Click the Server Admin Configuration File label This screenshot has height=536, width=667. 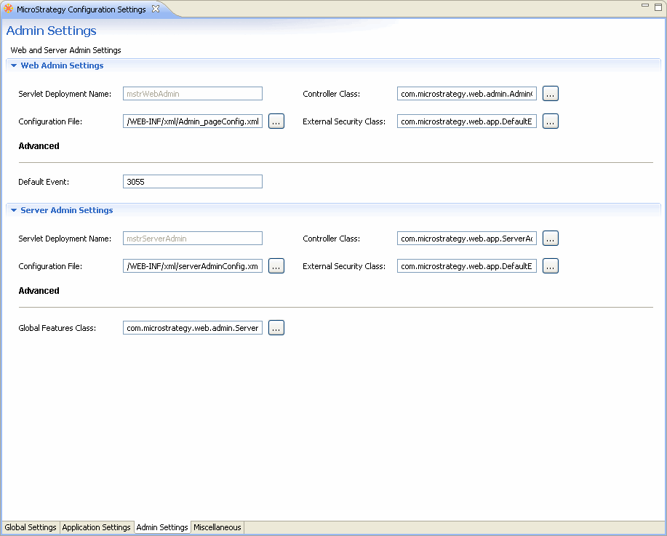(50, 266)
